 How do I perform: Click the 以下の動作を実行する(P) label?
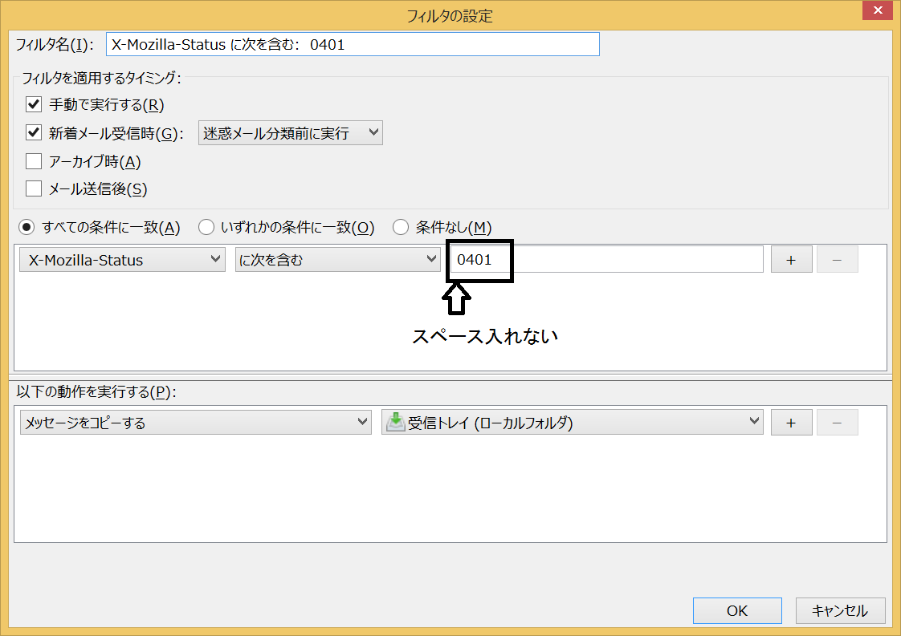(x=96, y=391)
